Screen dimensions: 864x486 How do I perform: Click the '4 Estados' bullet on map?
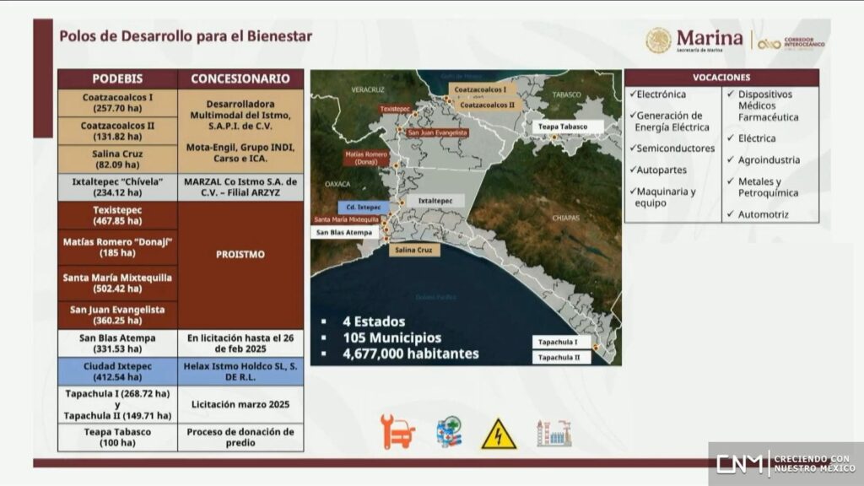374,321
